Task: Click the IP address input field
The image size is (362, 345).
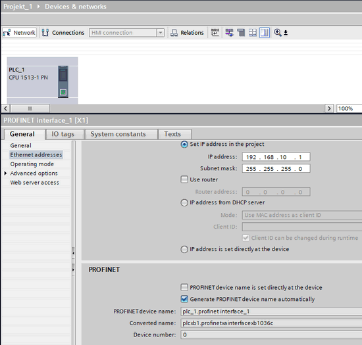Action: point(276,157)
